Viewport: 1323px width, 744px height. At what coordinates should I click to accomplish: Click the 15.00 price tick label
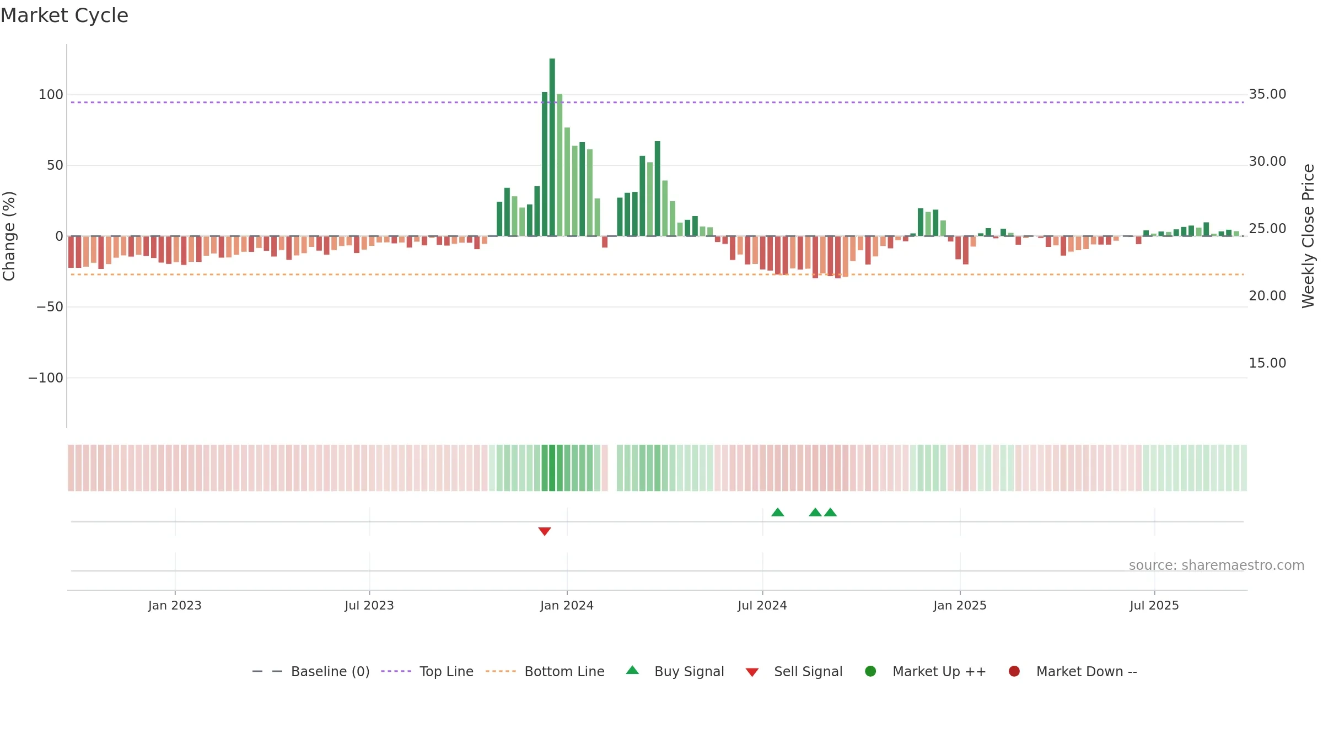[x=1267, y=363]
